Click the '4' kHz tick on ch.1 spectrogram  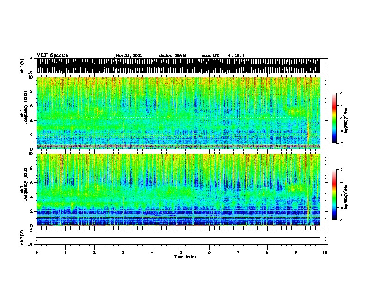point(32,121)
